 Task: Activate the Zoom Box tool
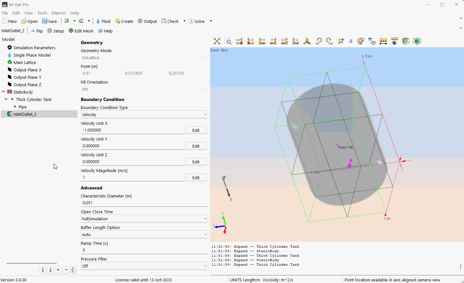(228, 41)
